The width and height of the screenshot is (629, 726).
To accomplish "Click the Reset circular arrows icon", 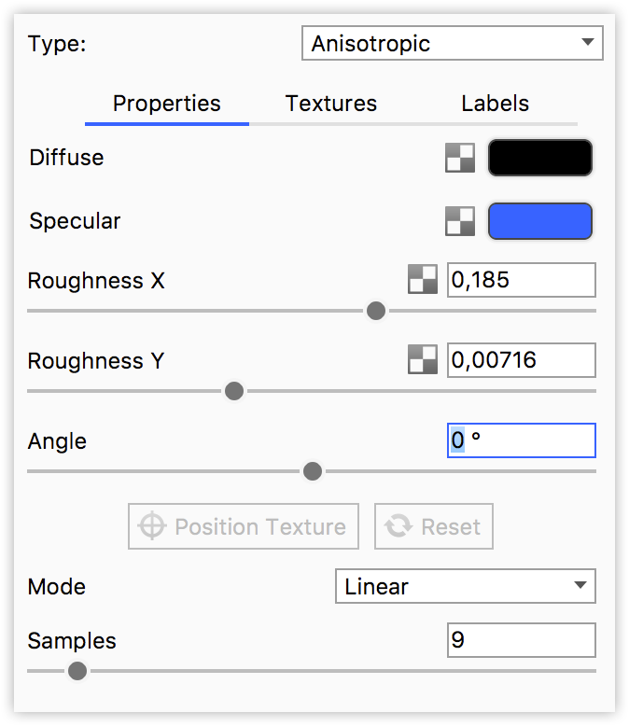I will (398, 527).
